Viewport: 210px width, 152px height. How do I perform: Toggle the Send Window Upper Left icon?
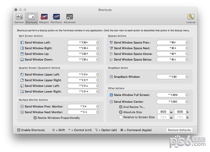click(22, 74)
